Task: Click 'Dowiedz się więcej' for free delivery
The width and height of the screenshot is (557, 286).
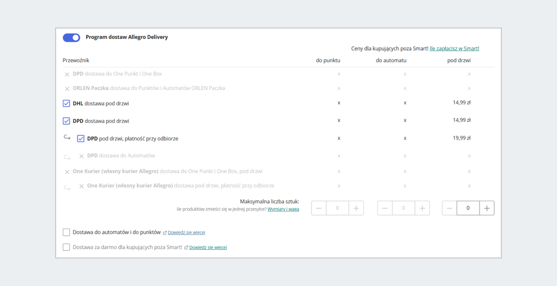Action: 208,248
